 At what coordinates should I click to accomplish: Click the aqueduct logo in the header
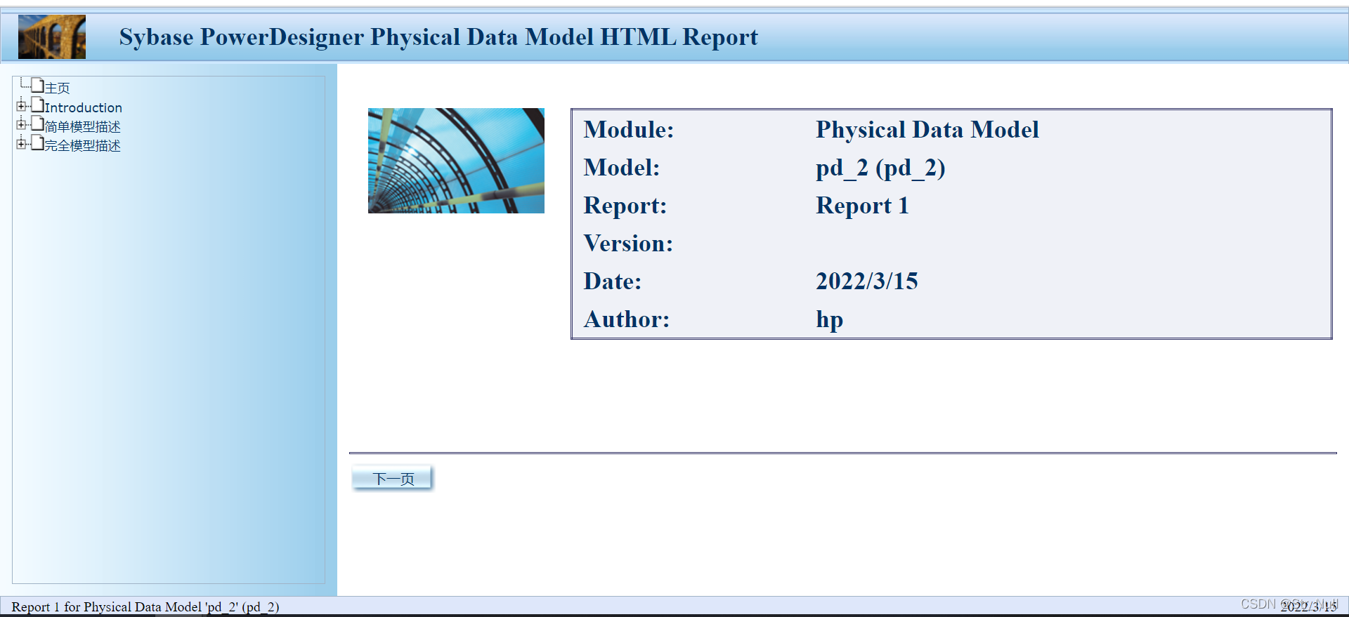[52, 37]
